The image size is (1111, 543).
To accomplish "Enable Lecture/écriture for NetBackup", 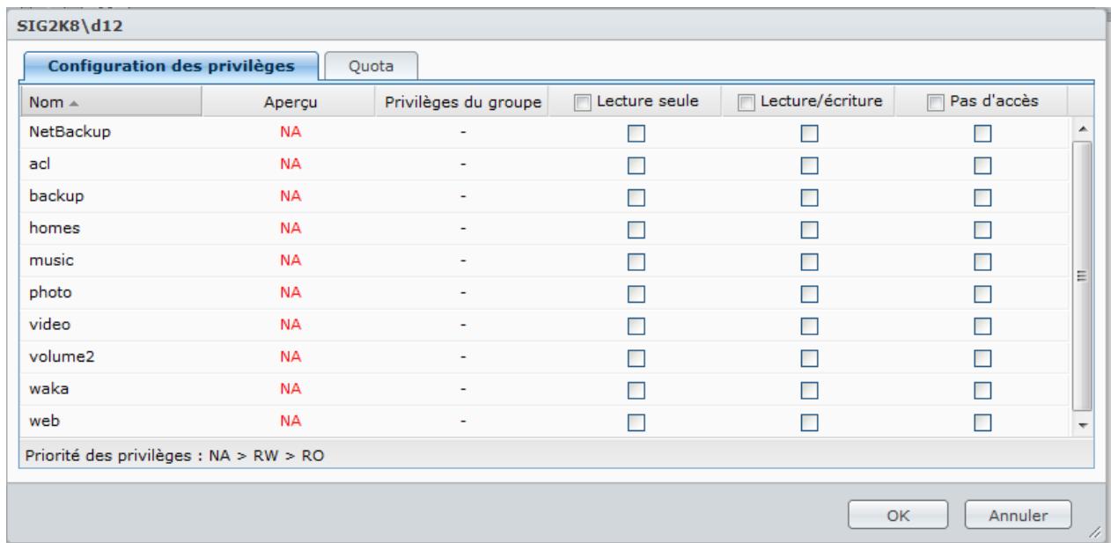I will 807,135.
